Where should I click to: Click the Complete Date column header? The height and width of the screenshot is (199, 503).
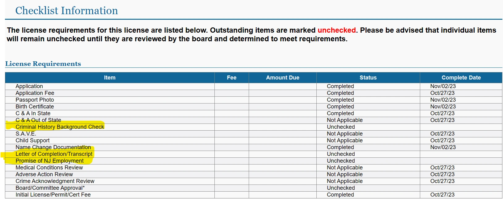[461, 78]
